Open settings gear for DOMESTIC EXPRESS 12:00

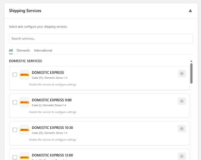coord(182,156)
